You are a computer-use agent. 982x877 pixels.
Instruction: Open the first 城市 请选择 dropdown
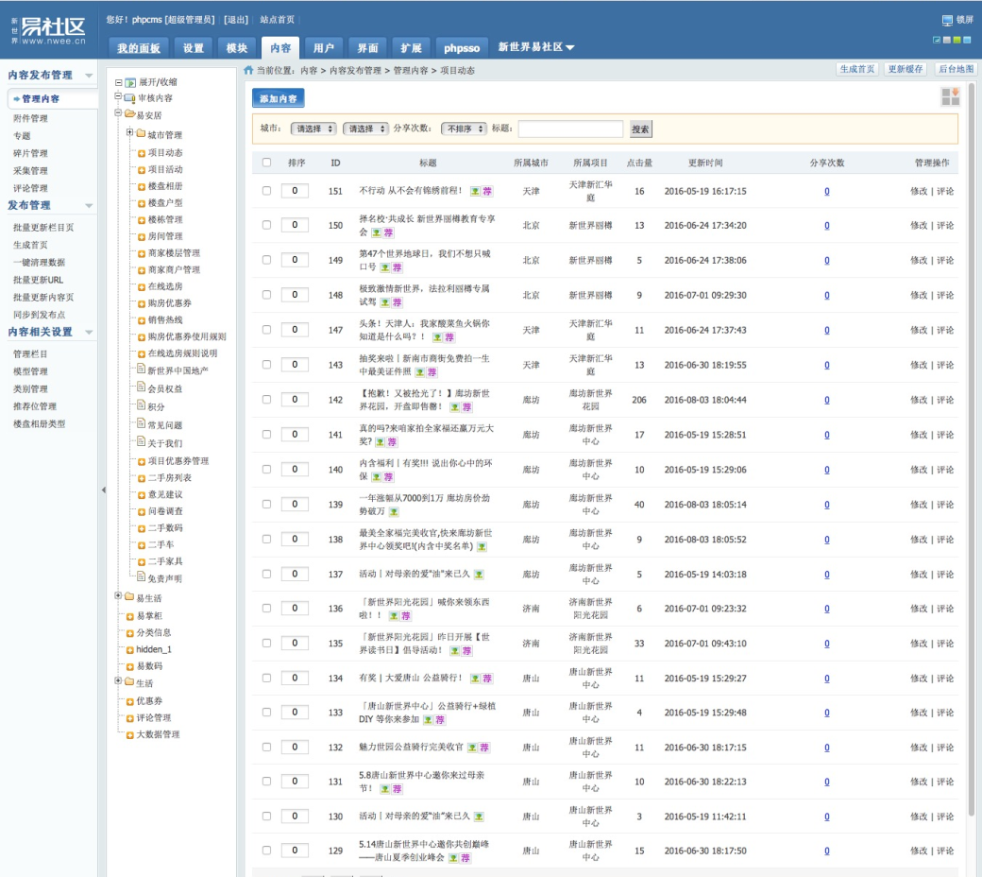click(x=313, y=129)
